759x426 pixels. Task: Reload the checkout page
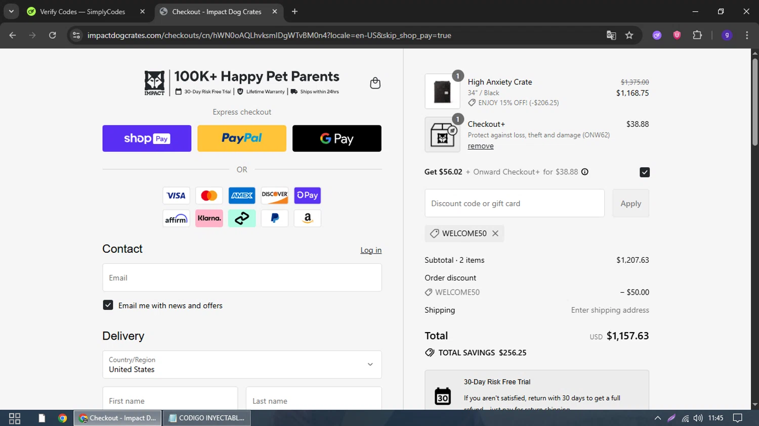pos(53,35)
